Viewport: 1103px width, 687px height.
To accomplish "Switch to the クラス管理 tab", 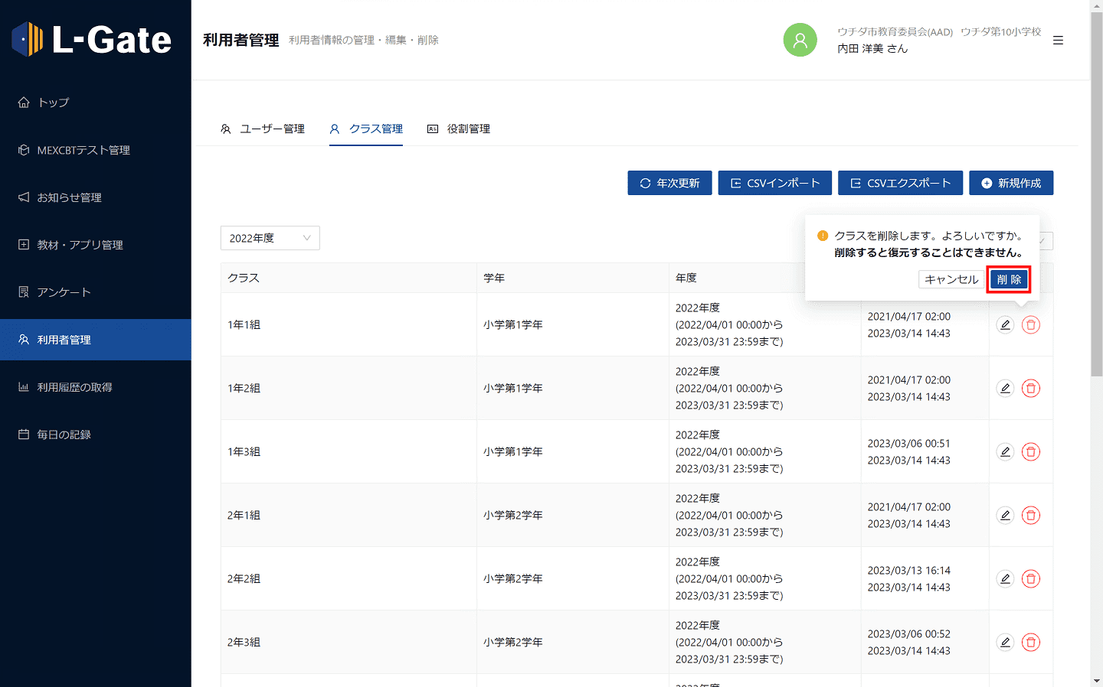I will point(366,129).
